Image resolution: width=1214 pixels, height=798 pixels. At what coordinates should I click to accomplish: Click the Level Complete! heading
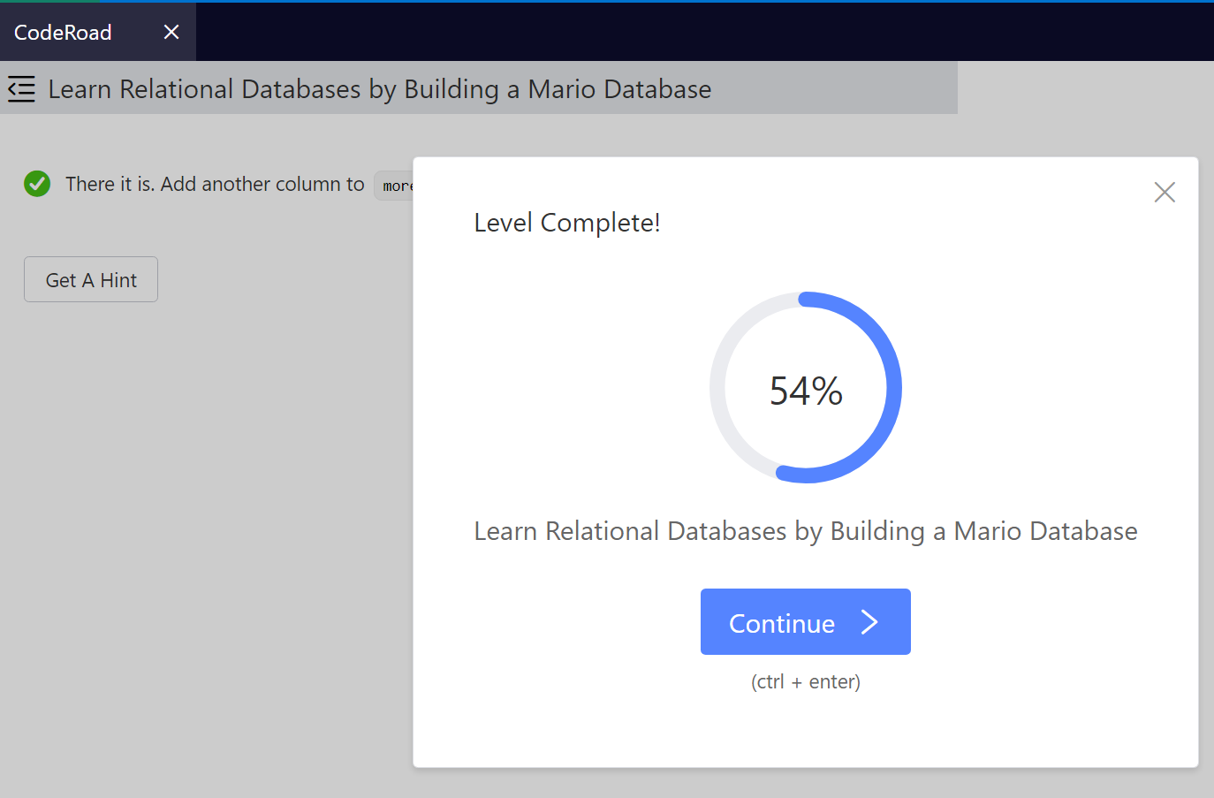(566, 222)
